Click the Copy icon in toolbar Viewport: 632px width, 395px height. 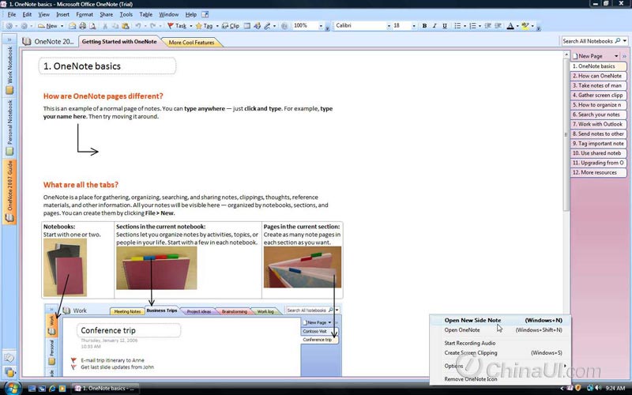pos(115,26)
